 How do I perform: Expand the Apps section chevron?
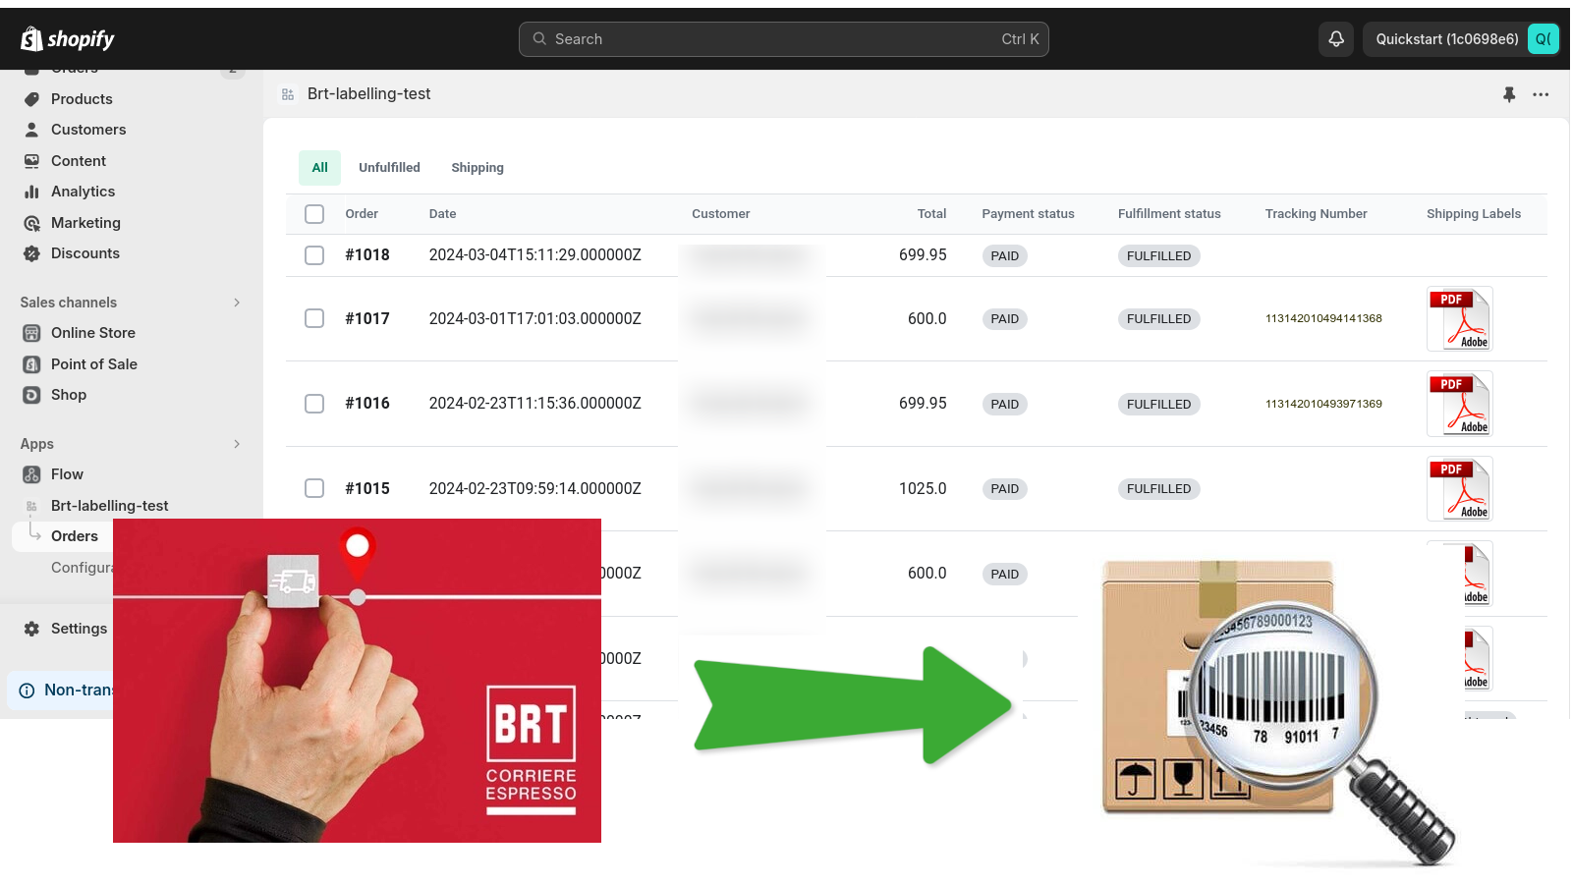236,444
